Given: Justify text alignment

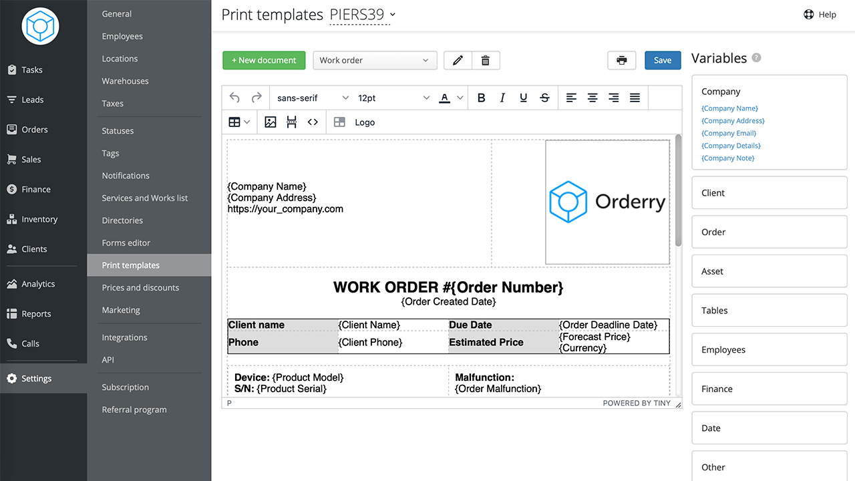Looking at the screenshot, I should 635,98.
